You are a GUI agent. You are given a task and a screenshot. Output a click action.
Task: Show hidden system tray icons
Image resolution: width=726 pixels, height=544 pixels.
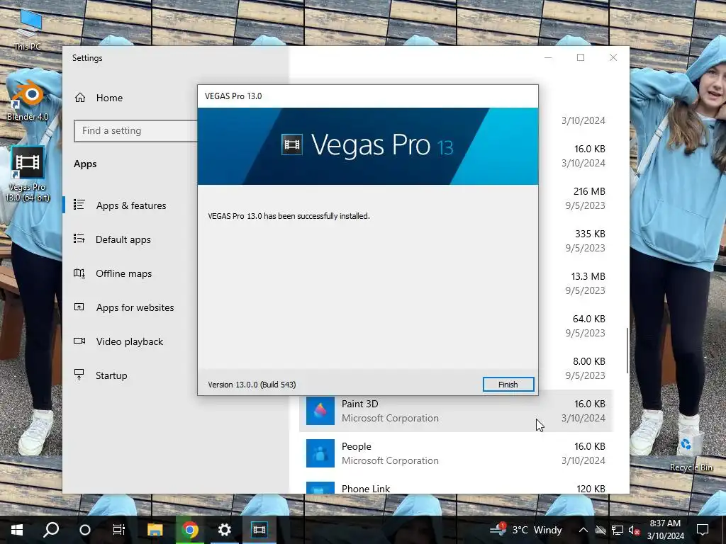click(583, 530)
